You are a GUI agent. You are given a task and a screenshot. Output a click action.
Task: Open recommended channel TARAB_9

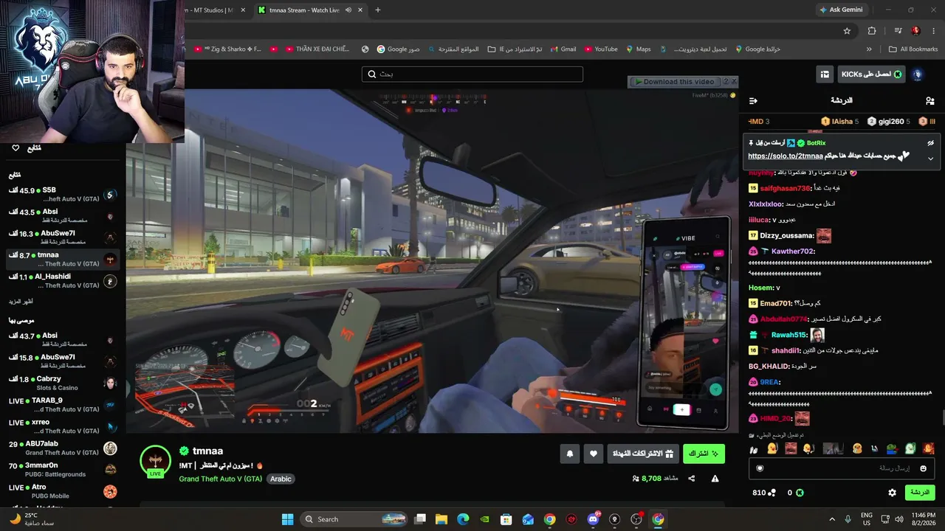point(63,405)
